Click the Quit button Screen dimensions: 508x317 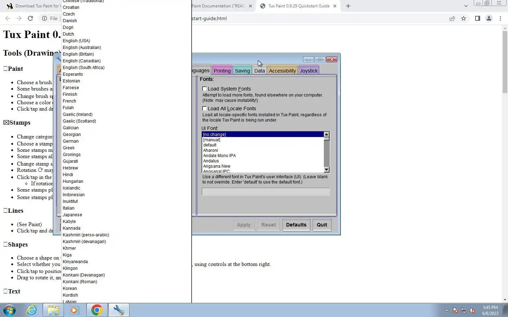click(322, 225)
